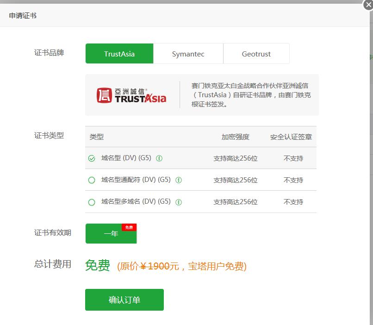The height and width of the screenshot is (325, 373).
Task: Select the 域名型 (DV) (G5) radio option
Action: tap(92, 158)
